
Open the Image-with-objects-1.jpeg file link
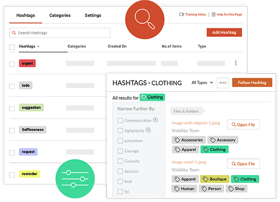click(x=196, y=123)
